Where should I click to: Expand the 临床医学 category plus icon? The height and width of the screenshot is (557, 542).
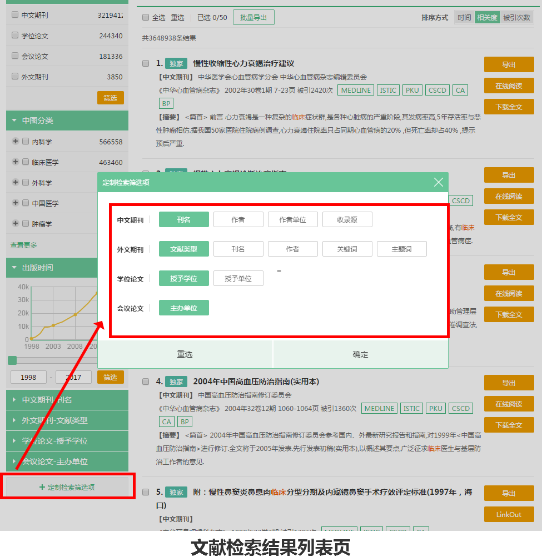tap(16, 162)
